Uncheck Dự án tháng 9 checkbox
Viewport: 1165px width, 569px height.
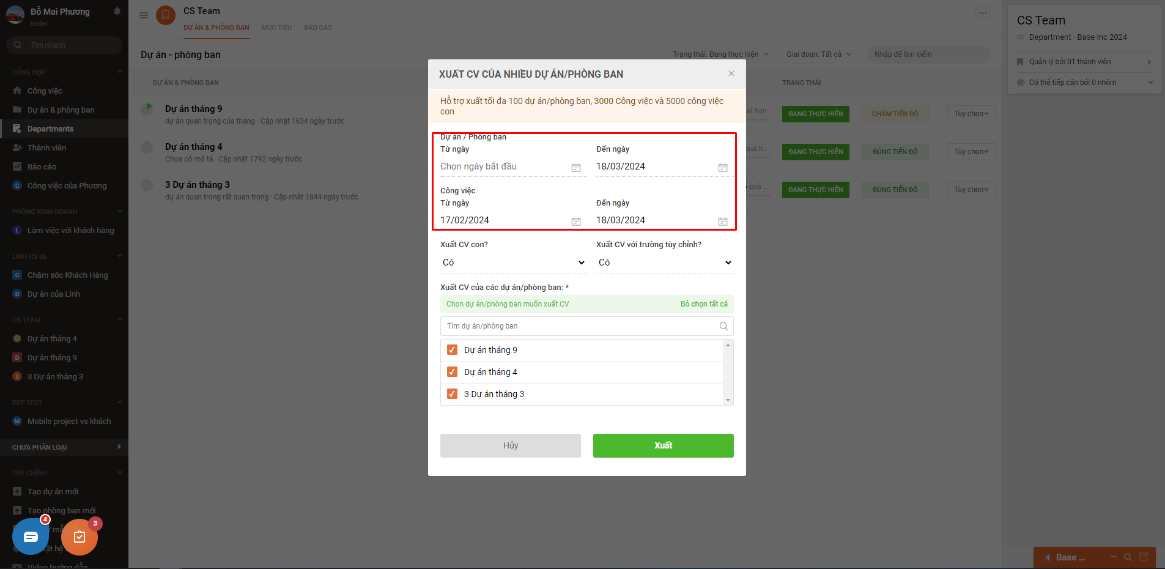coord(452,350)
